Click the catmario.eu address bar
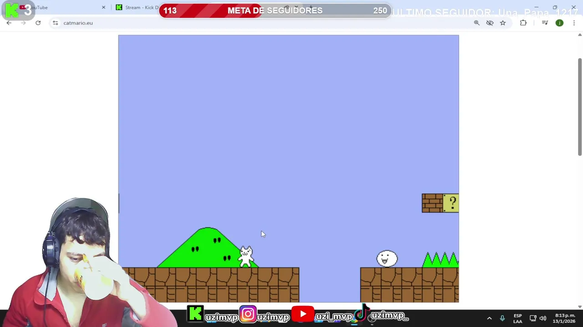Image resolution: width=583 pixels, height=327 pixels. click(x=264, y=23)
